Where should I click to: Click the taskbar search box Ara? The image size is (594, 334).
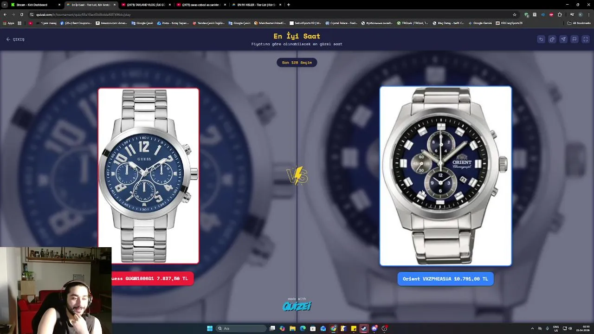[x=241, y=328]
